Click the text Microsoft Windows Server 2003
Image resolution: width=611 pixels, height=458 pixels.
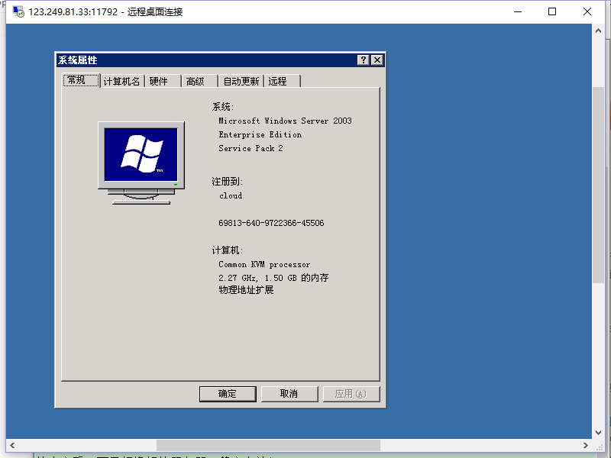tap(285, 121)
